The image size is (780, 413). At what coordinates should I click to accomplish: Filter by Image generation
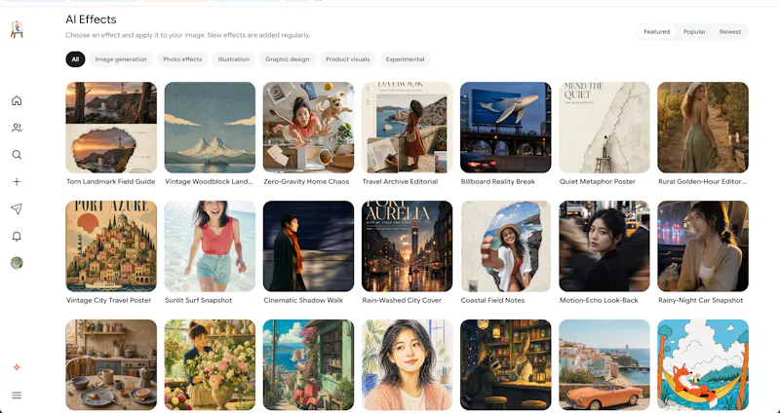pos(121,59)
